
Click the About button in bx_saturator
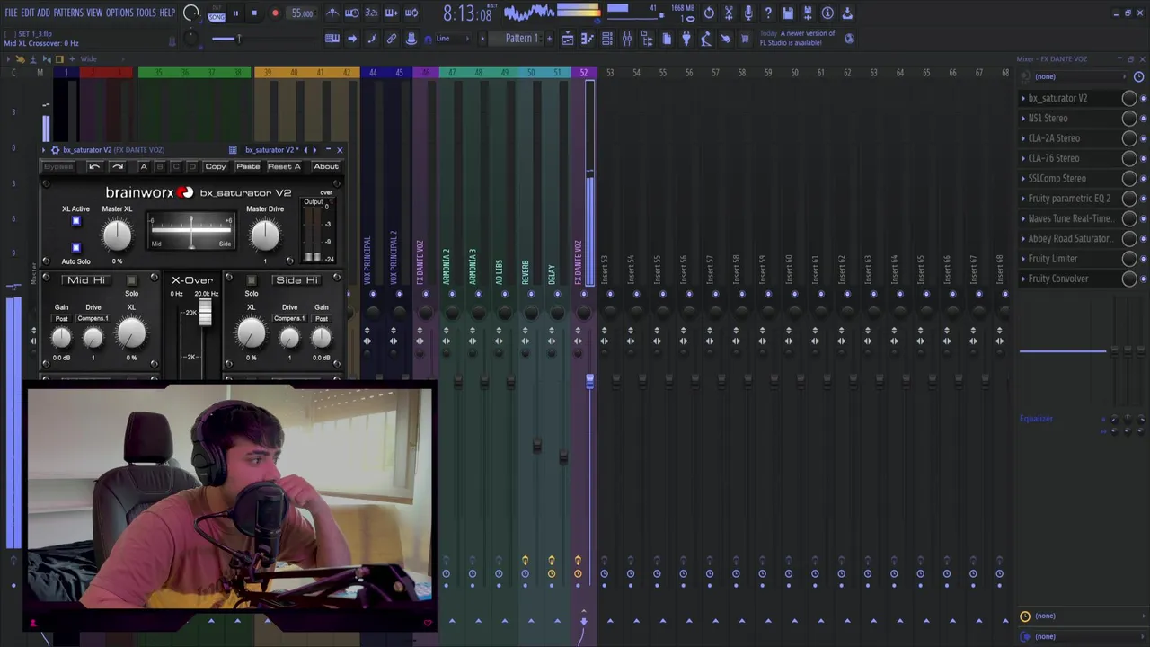pos(326,166)
